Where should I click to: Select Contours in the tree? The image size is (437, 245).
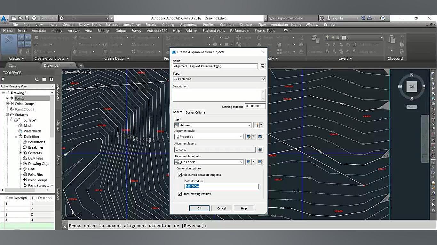[x=35, y=153]
